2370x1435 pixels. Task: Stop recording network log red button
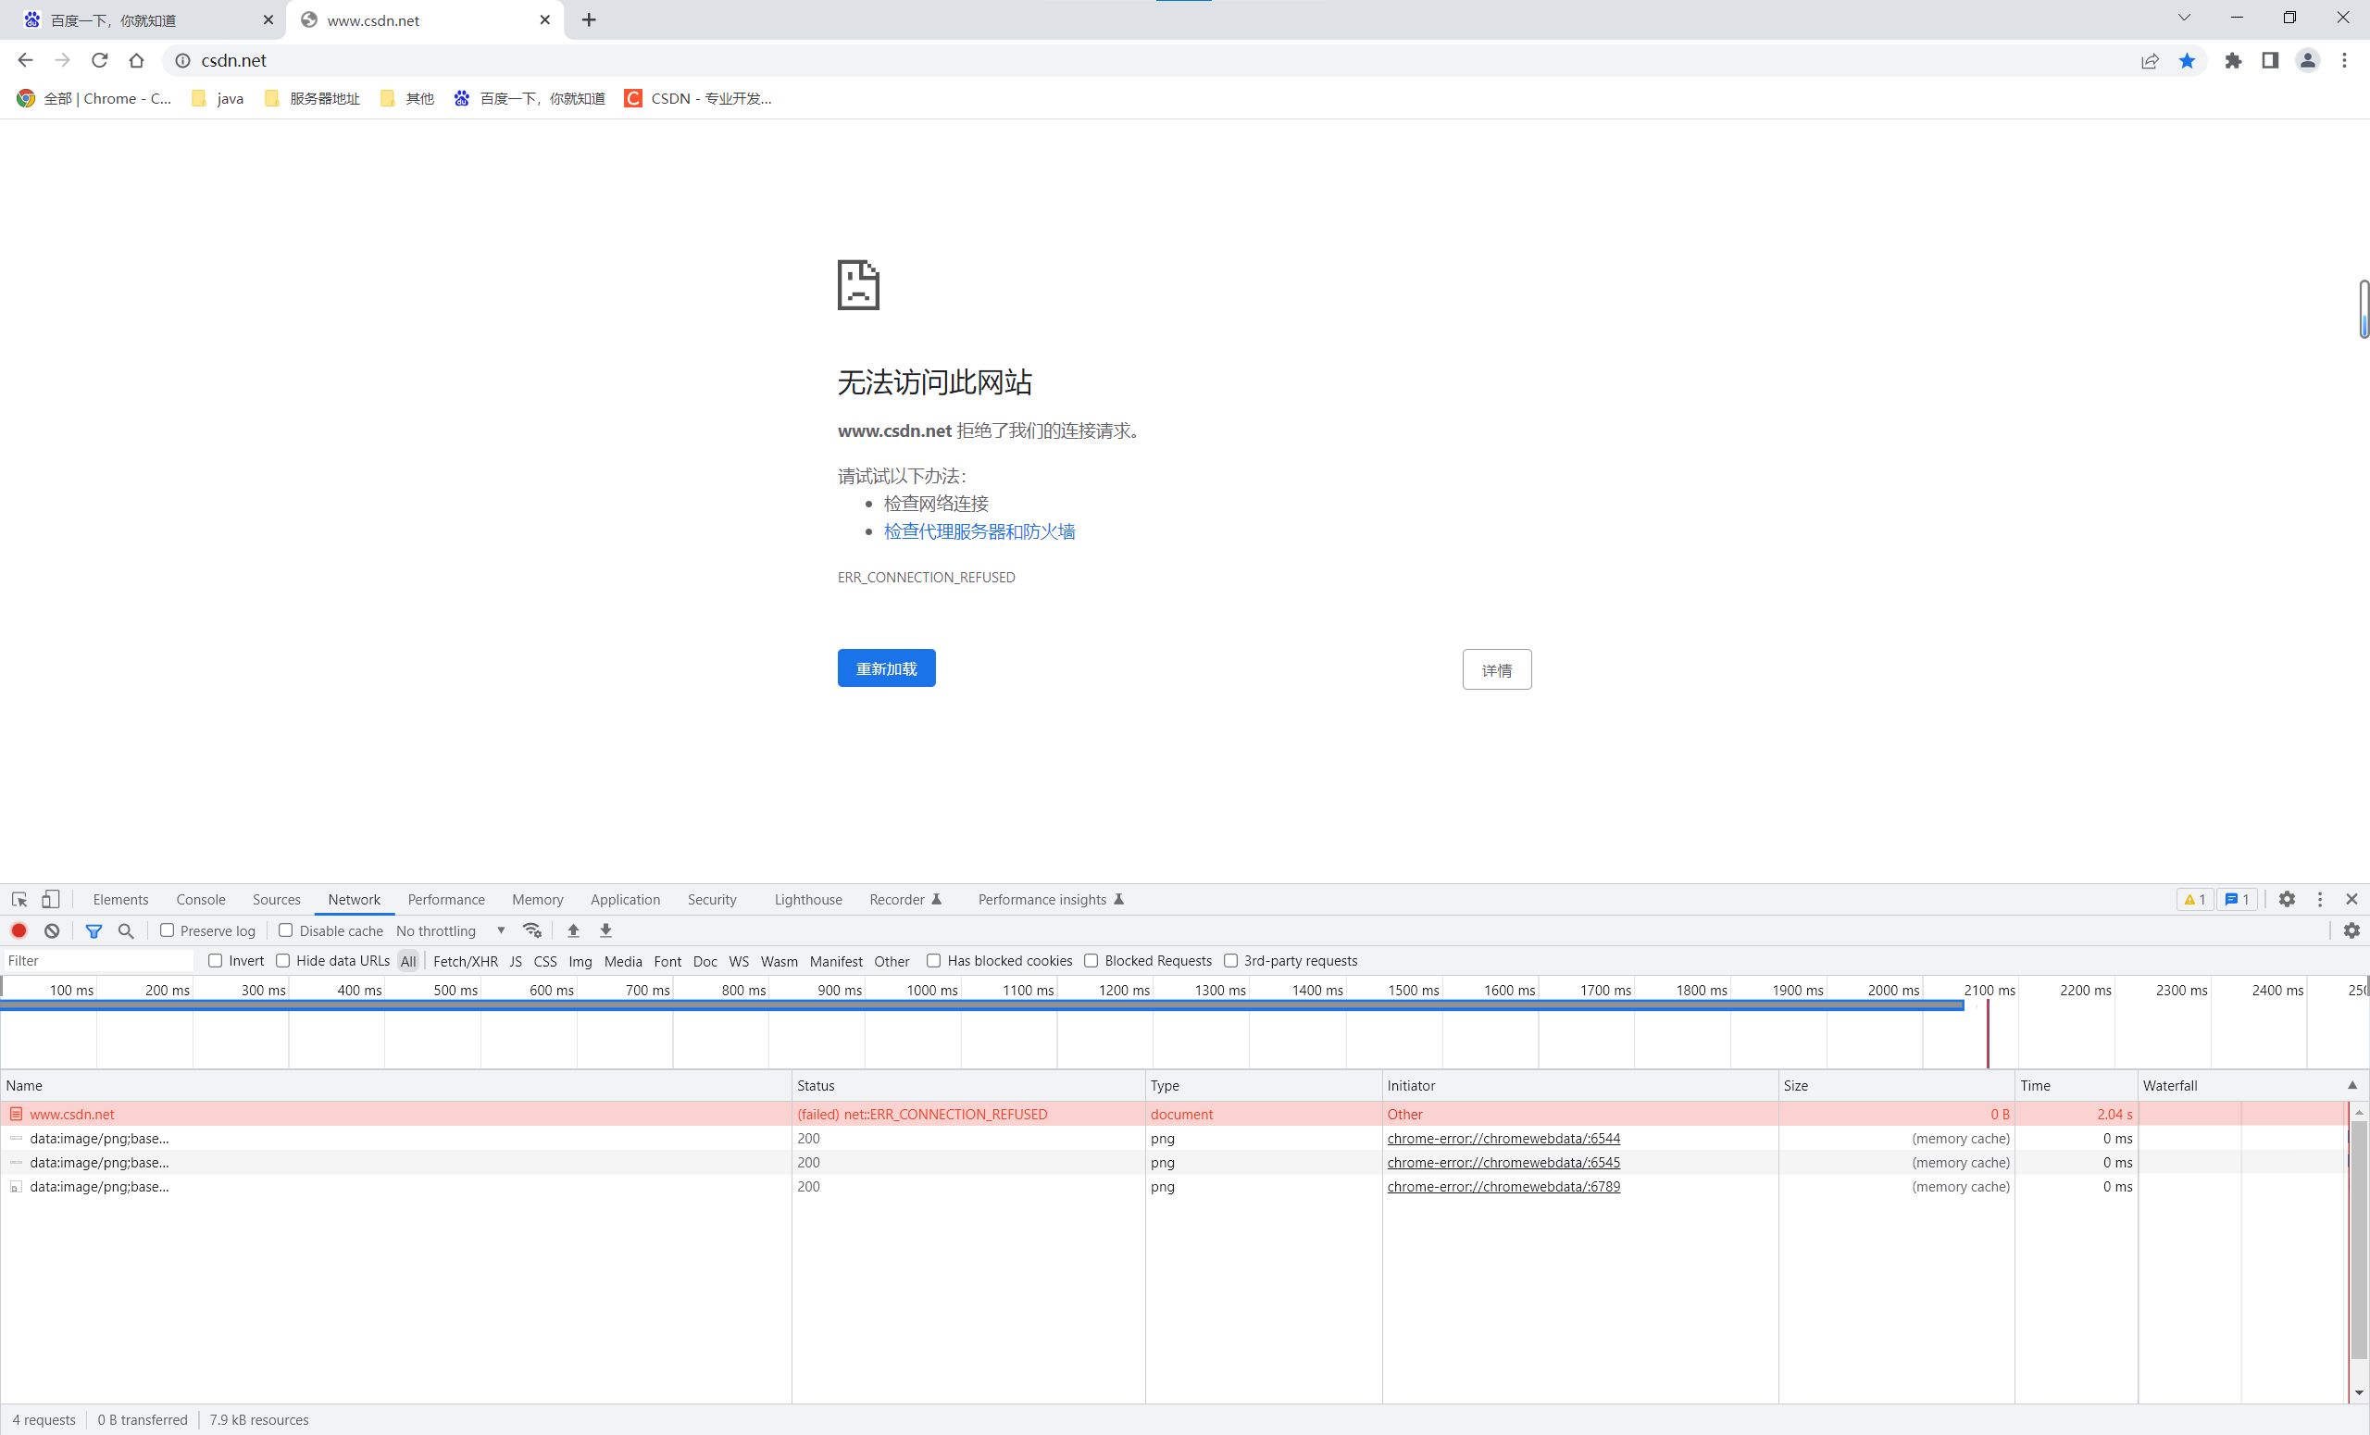coord(19,930)
